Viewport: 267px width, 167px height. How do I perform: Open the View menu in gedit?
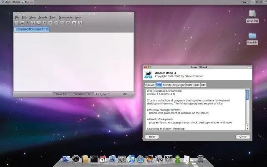[33, 18]
